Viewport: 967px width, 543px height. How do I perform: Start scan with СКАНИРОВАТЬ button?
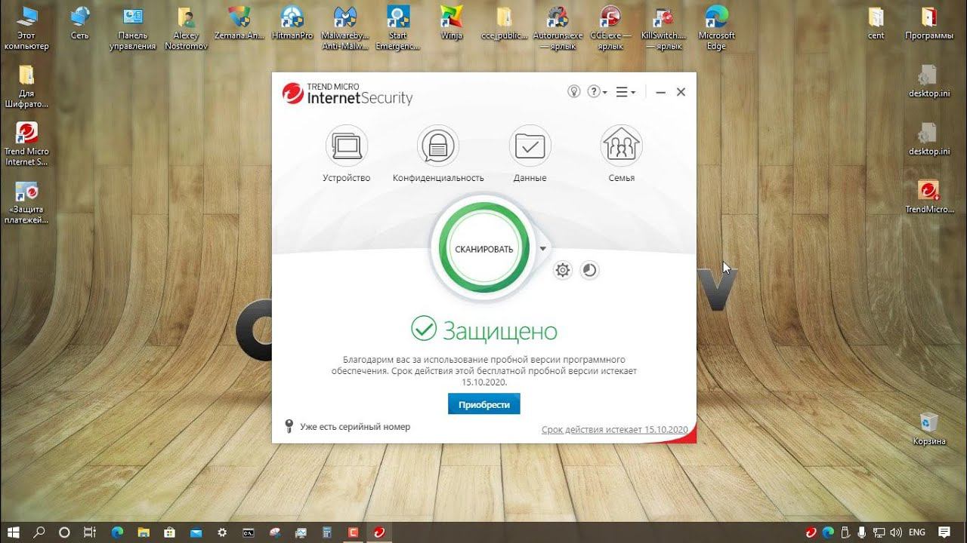tap(483, 249)
